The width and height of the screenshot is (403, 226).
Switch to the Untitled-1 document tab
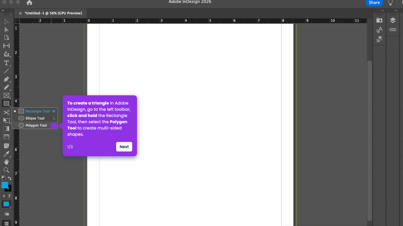point(53,13)
